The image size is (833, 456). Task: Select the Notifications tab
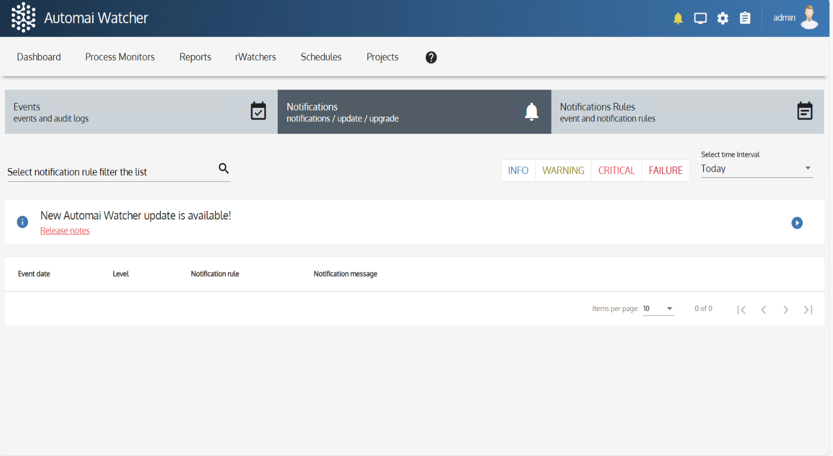[414, 112]
